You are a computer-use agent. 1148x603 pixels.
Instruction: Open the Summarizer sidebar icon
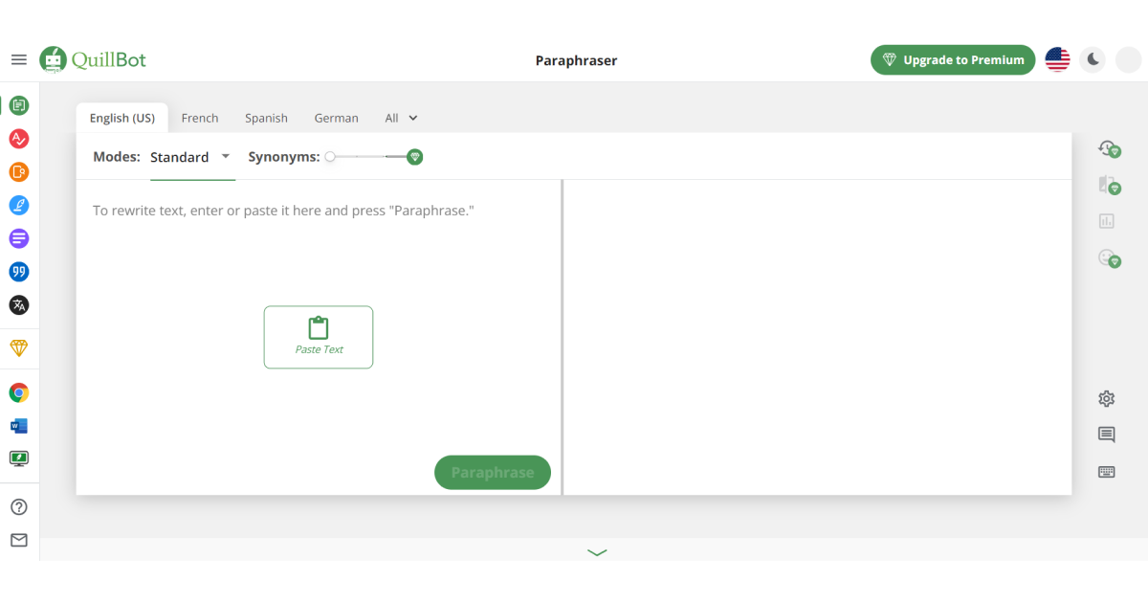[18, 238]
